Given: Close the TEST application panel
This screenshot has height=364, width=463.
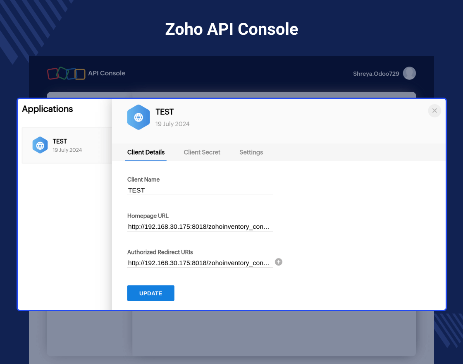Looking at the screenshot, I should pos(434,111).
